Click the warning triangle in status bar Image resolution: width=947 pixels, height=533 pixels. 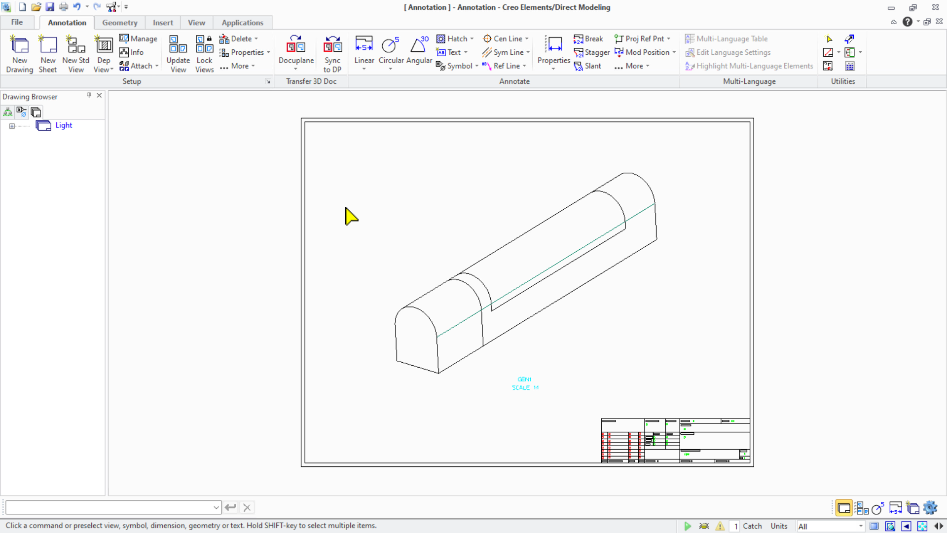tap(720, 527)
